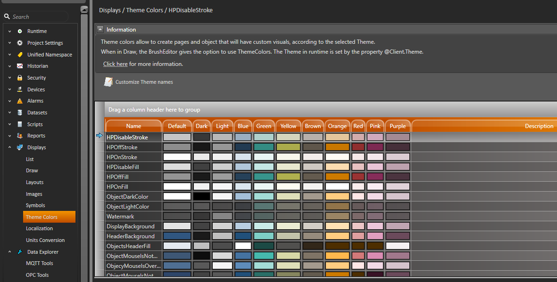Open the 'Click here' information link

tap(115, 64)
